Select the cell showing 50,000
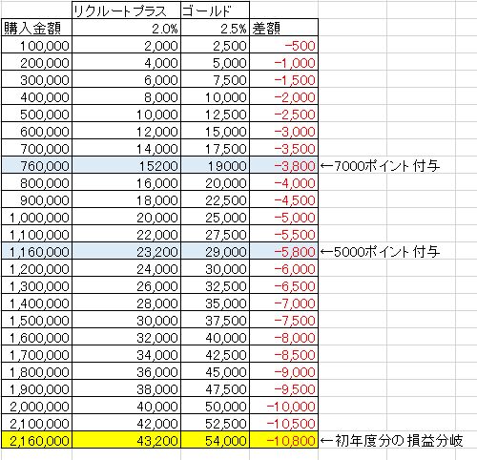The width and height of the screenshot is (477, 460). [215, 406]
